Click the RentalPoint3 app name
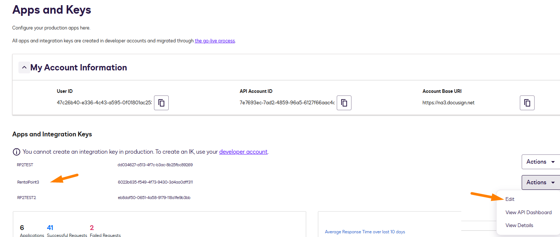Image resolution: width=560 pixels, height=237 pixels. tap(28, 182)
